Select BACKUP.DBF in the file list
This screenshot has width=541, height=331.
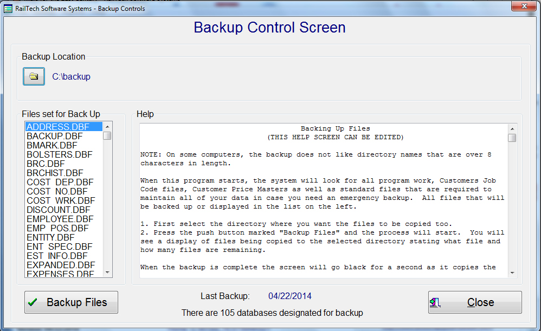pos(55,136)
